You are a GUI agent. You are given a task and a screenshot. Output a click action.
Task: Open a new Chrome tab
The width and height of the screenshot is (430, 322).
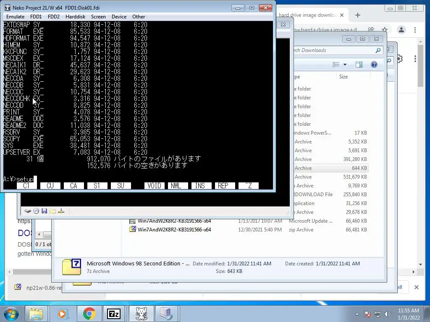click(358, 15)
